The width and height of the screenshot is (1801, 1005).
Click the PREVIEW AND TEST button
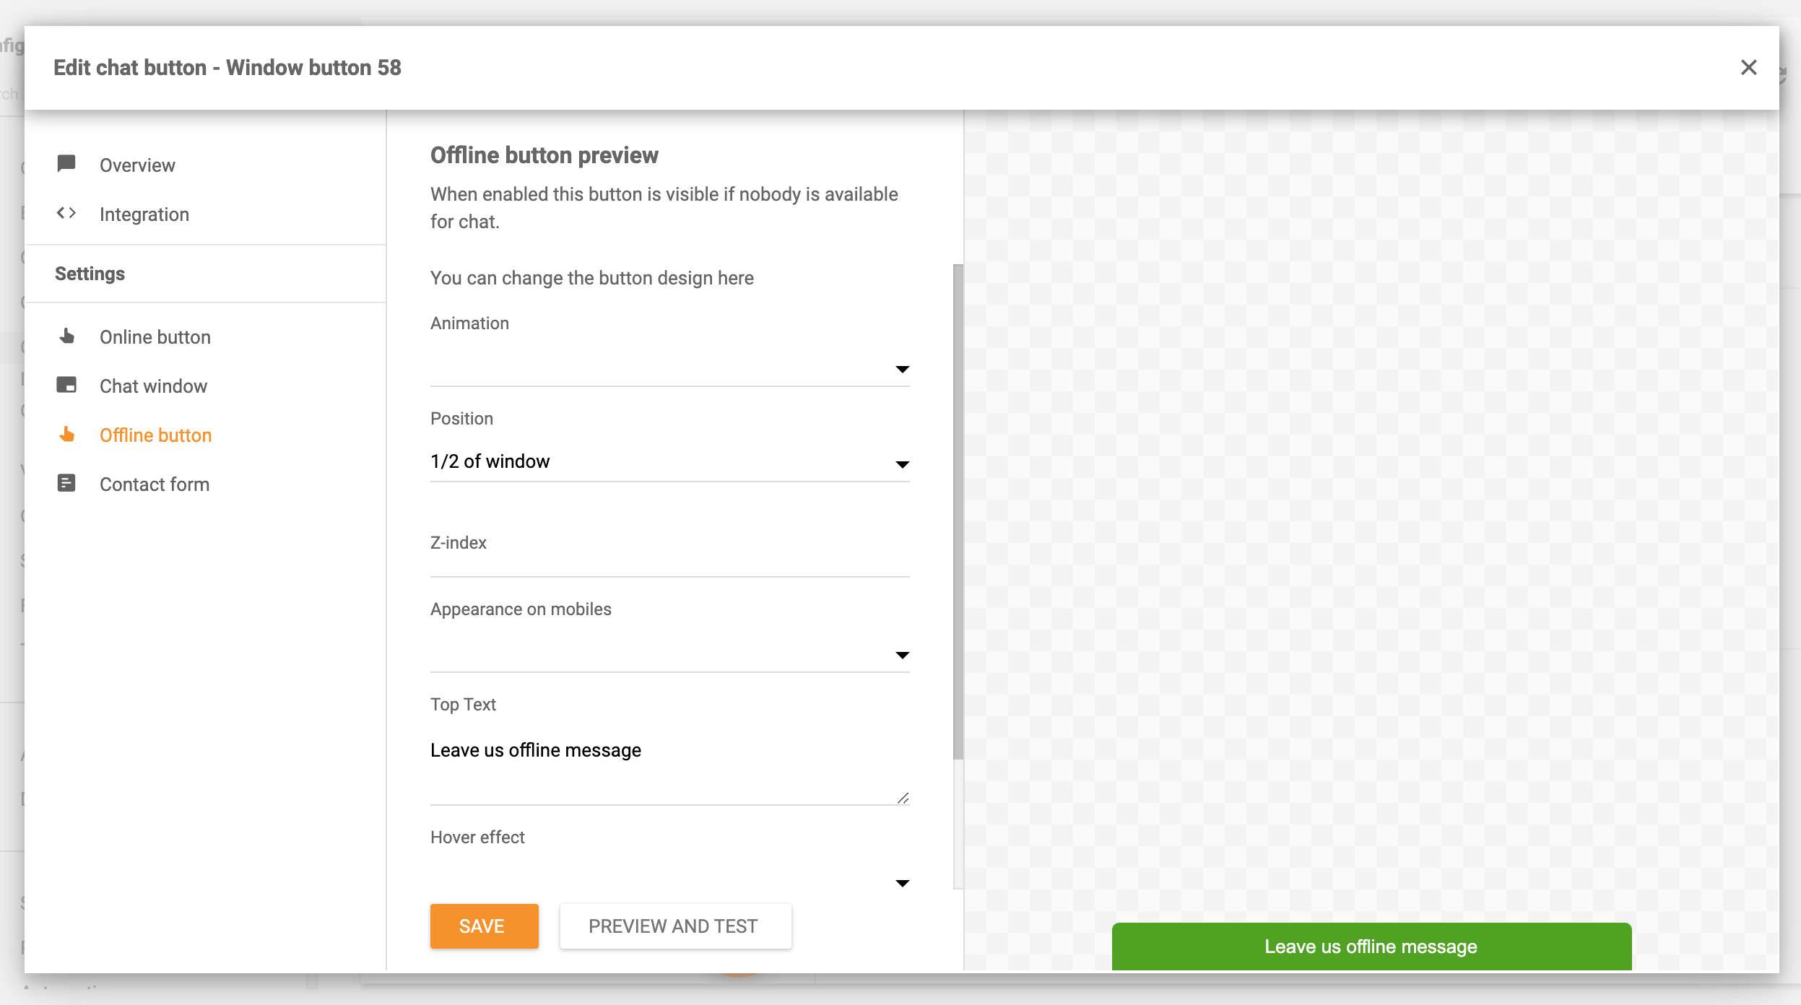[674, 926]
